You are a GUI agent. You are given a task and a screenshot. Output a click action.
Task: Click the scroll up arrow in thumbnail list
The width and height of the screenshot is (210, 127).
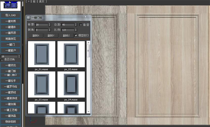click(x=88, y=43)
